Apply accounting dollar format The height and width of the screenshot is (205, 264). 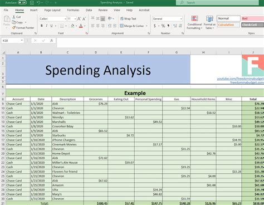[x=155, y=26]
